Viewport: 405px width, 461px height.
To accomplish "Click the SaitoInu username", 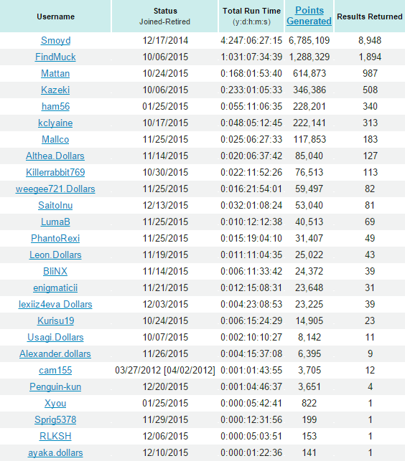I will pyautogui.click(x=55, y=205).
